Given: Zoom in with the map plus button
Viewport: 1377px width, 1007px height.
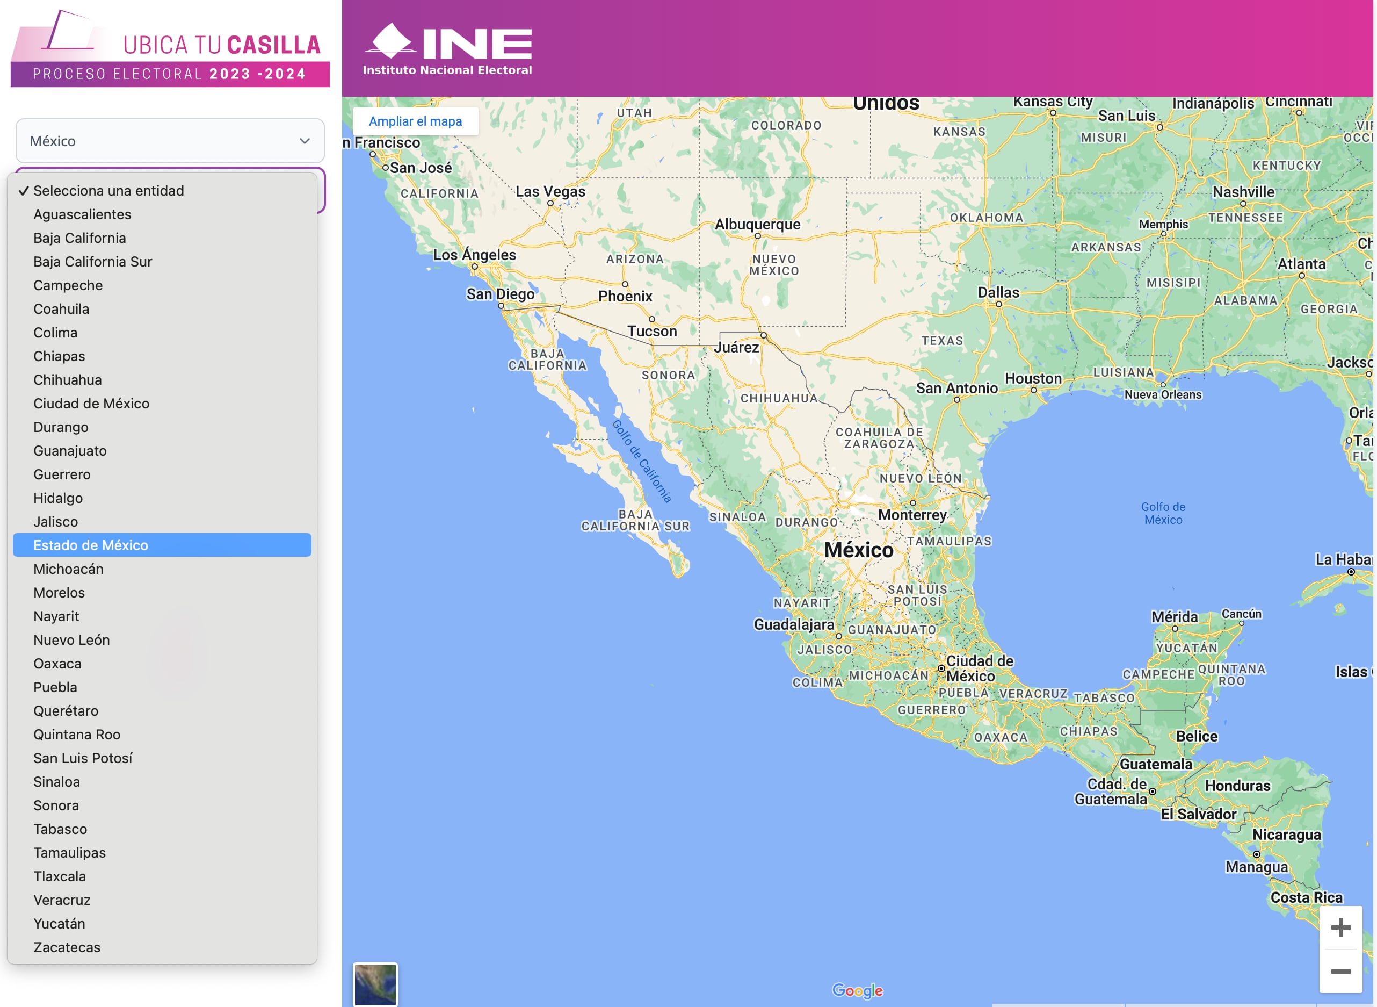Looking at the screenshot, I should pos(1340,928).
